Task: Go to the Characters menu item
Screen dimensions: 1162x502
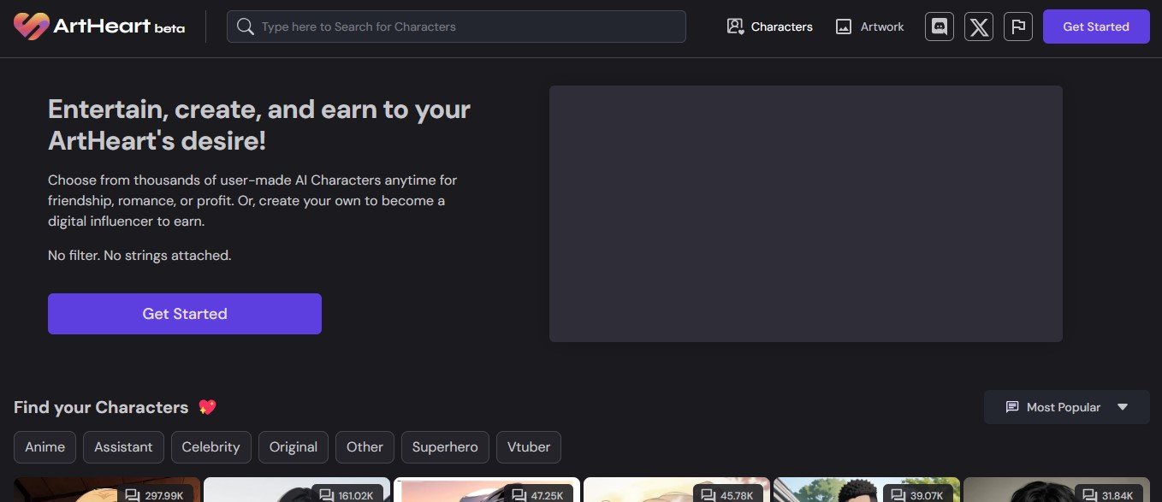Action: [781, 27]
